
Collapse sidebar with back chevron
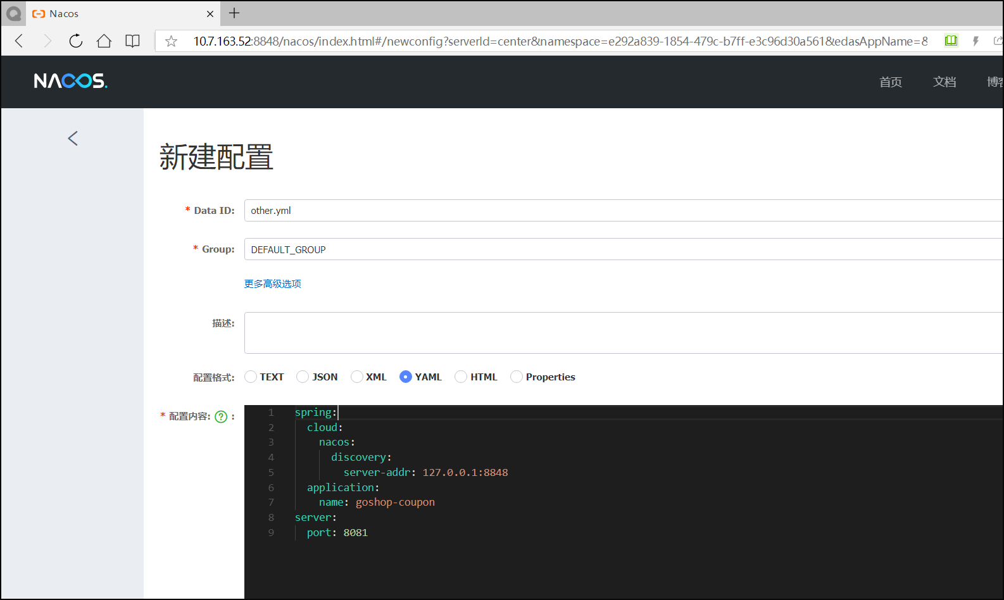[x=73, y=139]
